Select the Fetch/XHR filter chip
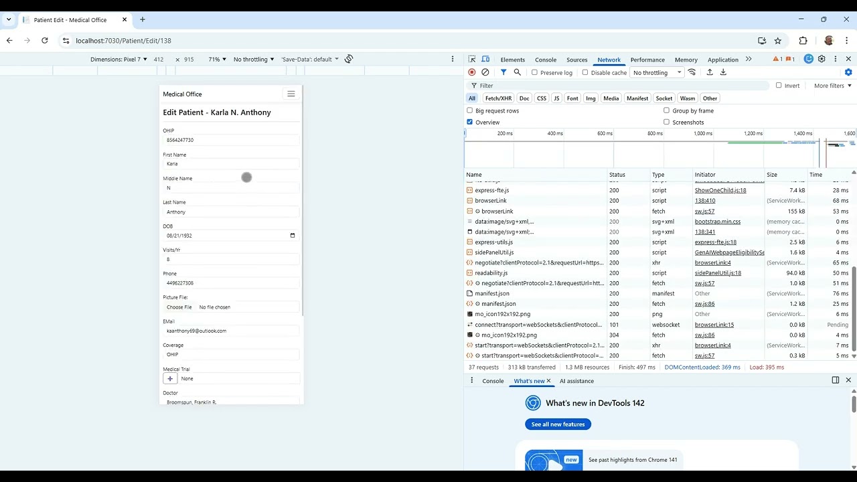The height and width of the screenshot is (482, 857). click(498, 98)
